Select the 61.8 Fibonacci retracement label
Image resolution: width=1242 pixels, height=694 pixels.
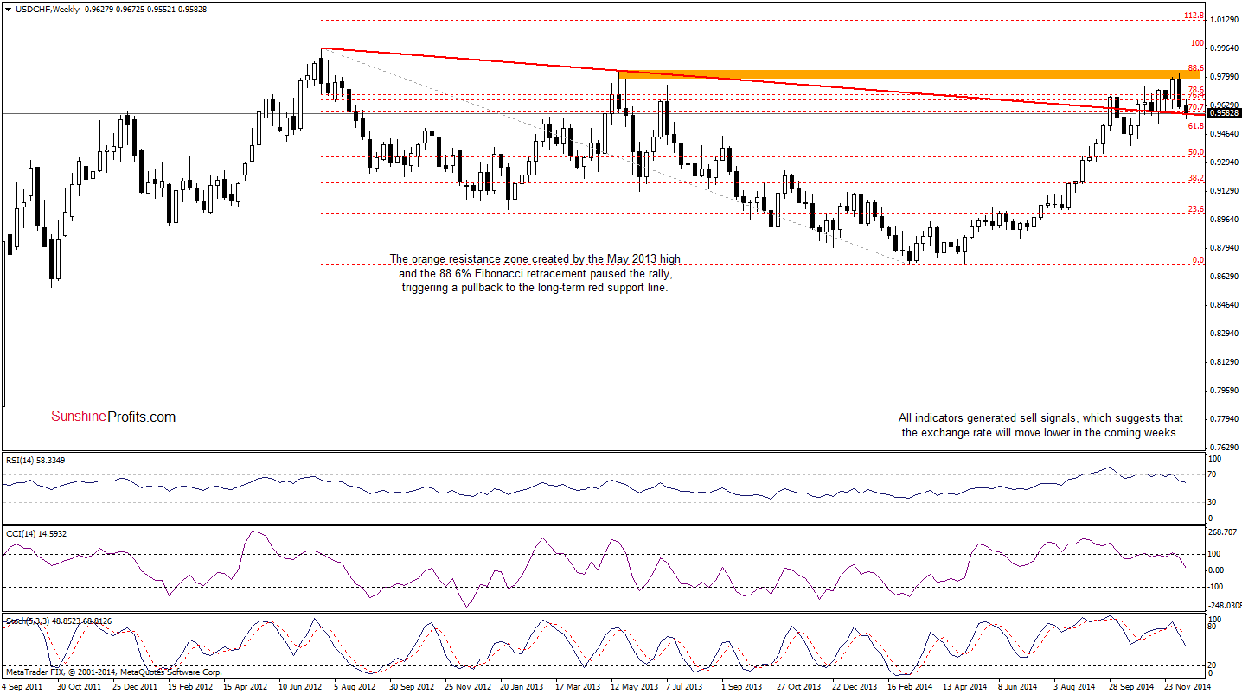click(1196, 126)
